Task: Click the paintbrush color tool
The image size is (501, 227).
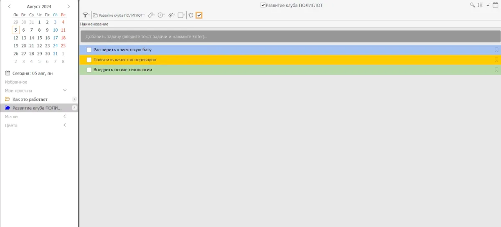Action: (171, 15)
